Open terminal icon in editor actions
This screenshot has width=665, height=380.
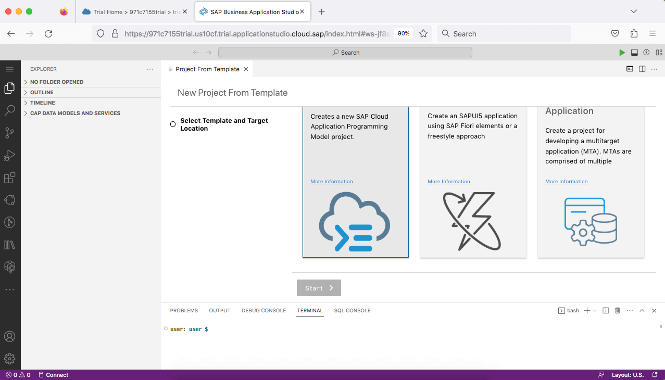pyautogui.click(x=630, y=69)
